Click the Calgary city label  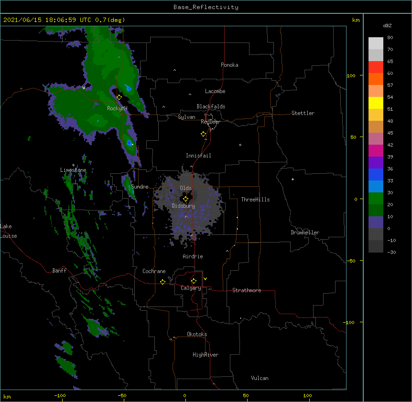(x=191, y=288)
